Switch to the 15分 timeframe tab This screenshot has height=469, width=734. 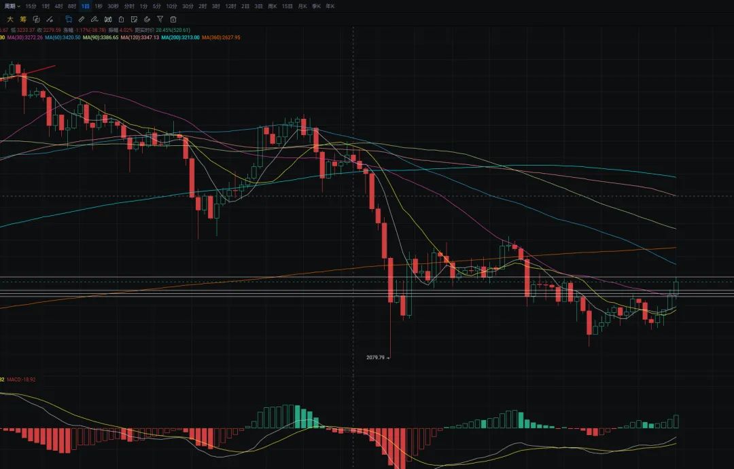(x=30, y=6)
